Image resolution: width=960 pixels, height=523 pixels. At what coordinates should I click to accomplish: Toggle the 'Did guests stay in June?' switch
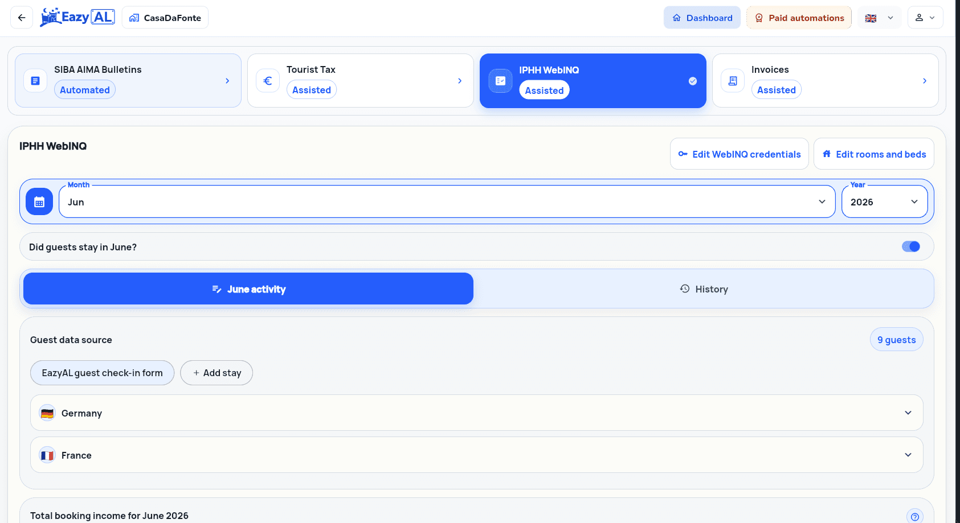911,246
